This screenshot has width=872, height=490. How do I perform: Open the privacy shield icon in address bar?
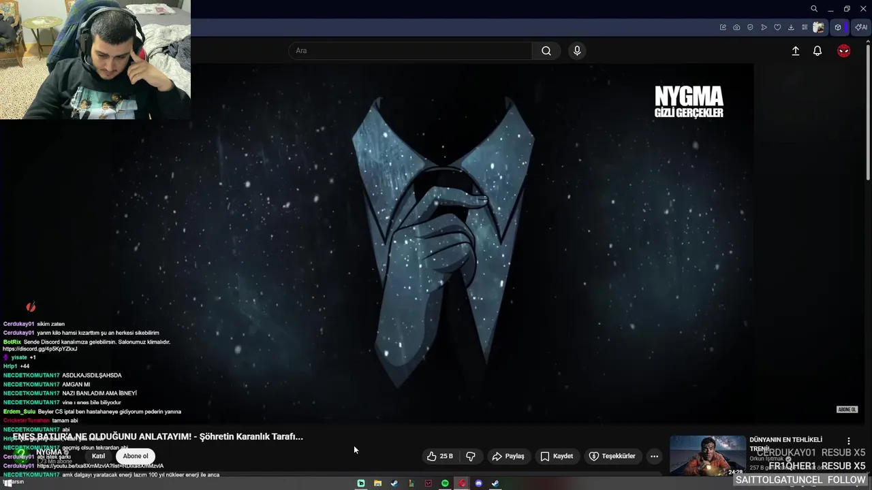pyautogui.click(x=750, y=27)
